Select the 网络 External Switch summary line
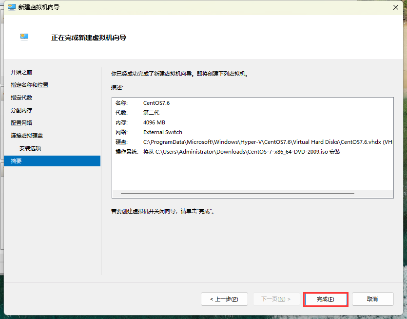This screenshot has height=319, width=407. (162, 132)
